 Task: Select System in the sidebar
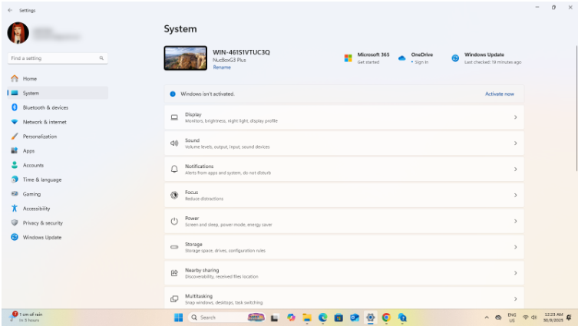[x=58, y=93]
